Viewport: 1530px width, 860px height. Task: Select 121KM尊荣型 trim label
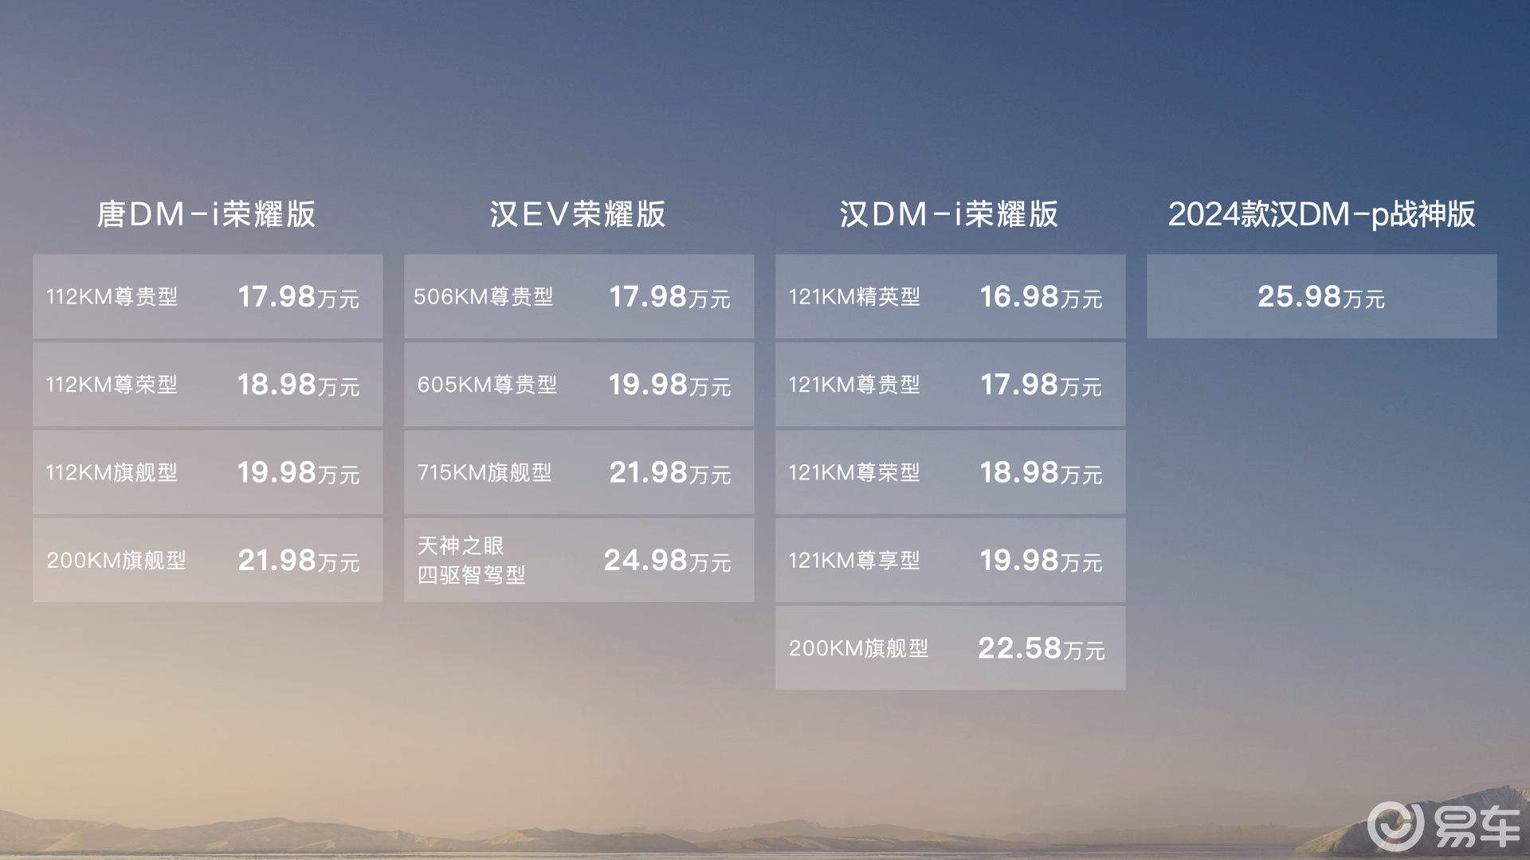(x=854, y=472)
